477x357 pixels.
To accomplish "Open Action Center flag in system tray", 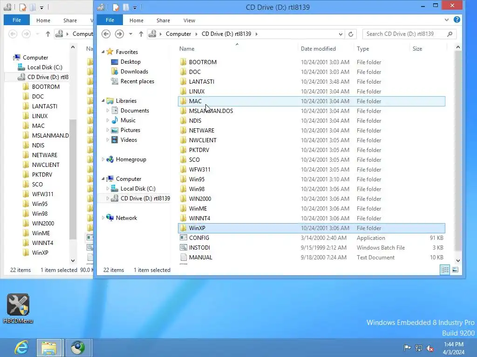I will [407, 348].
